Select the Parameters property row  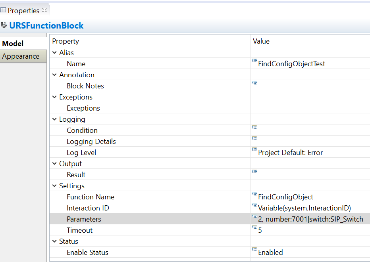[x=84, y=219]
